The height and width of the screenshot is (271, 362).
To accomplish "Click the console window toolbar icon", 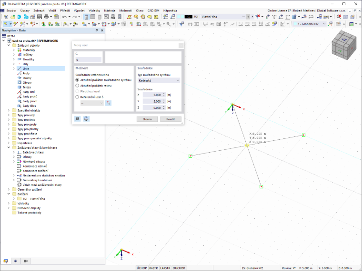I will tap(106, 17).
